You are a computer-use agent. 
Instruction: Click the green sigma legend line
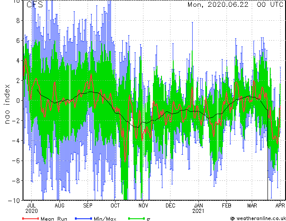pyautogui.click(x=137, y=218)
